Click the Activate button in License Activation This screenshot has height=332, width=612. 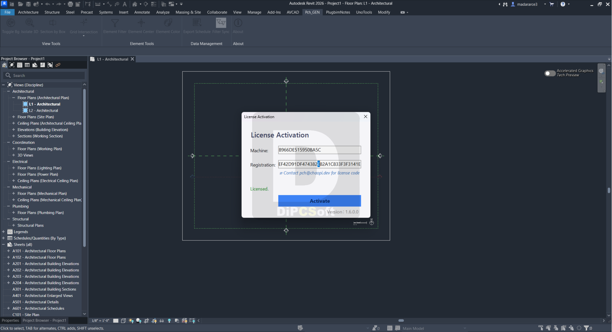[x=319, y=201]
